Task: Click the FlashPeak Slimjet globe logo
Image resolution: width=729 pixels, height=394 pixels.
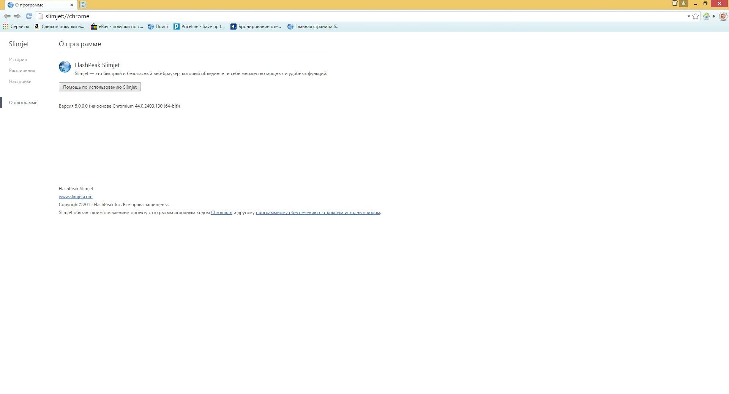Action: (x=65, y=67)
